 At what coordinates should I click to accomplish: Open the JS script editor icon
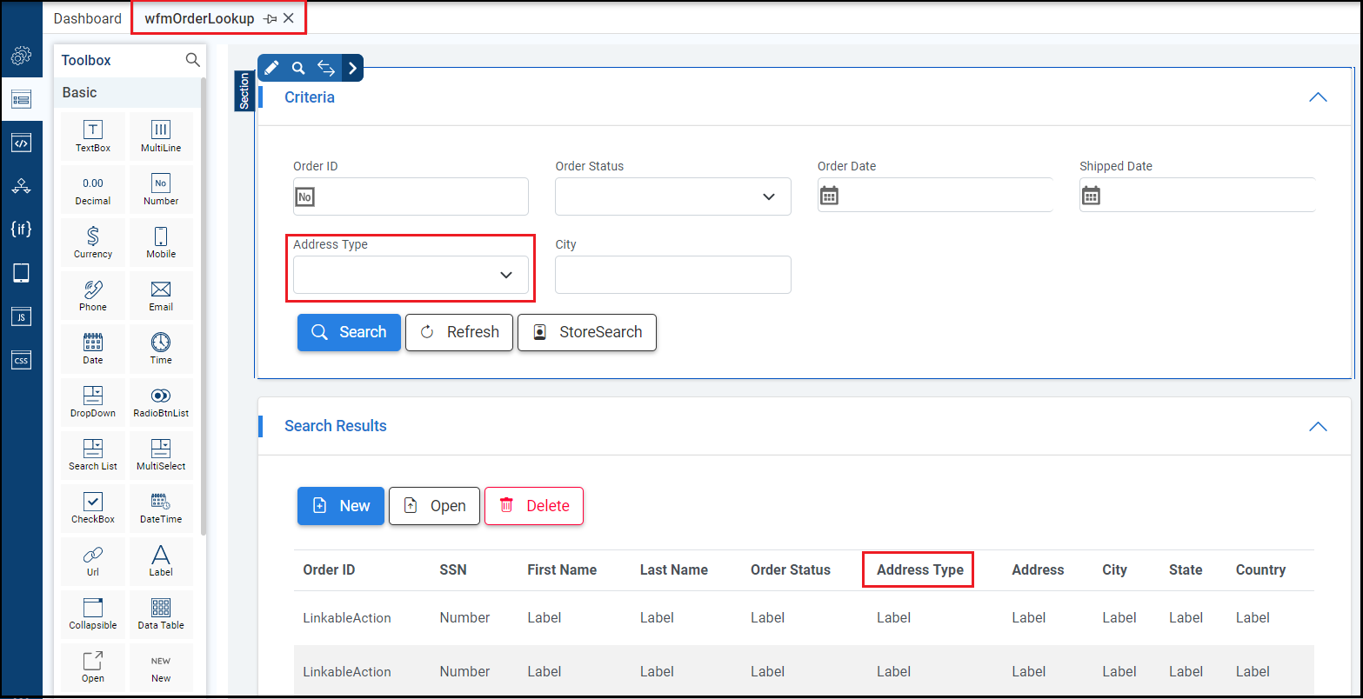click(21, 316)
